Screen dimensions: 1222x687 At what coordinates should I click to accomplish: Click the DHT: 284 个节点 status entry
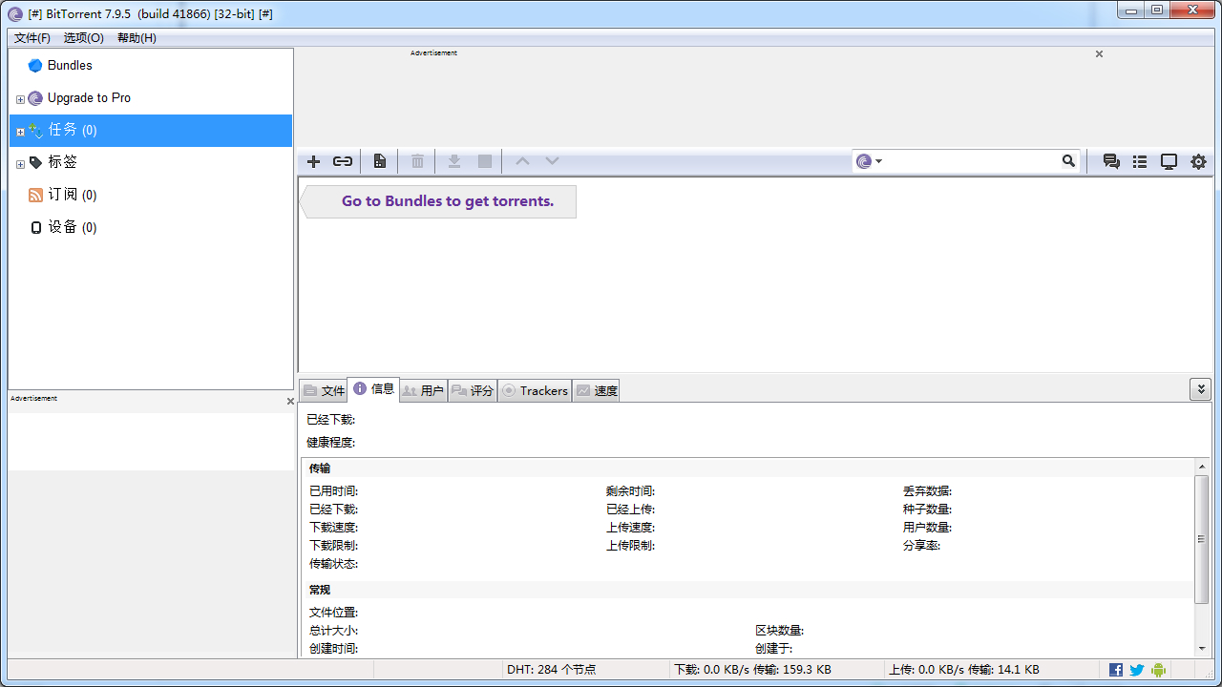pyautogui.click(x=552, y=670)
